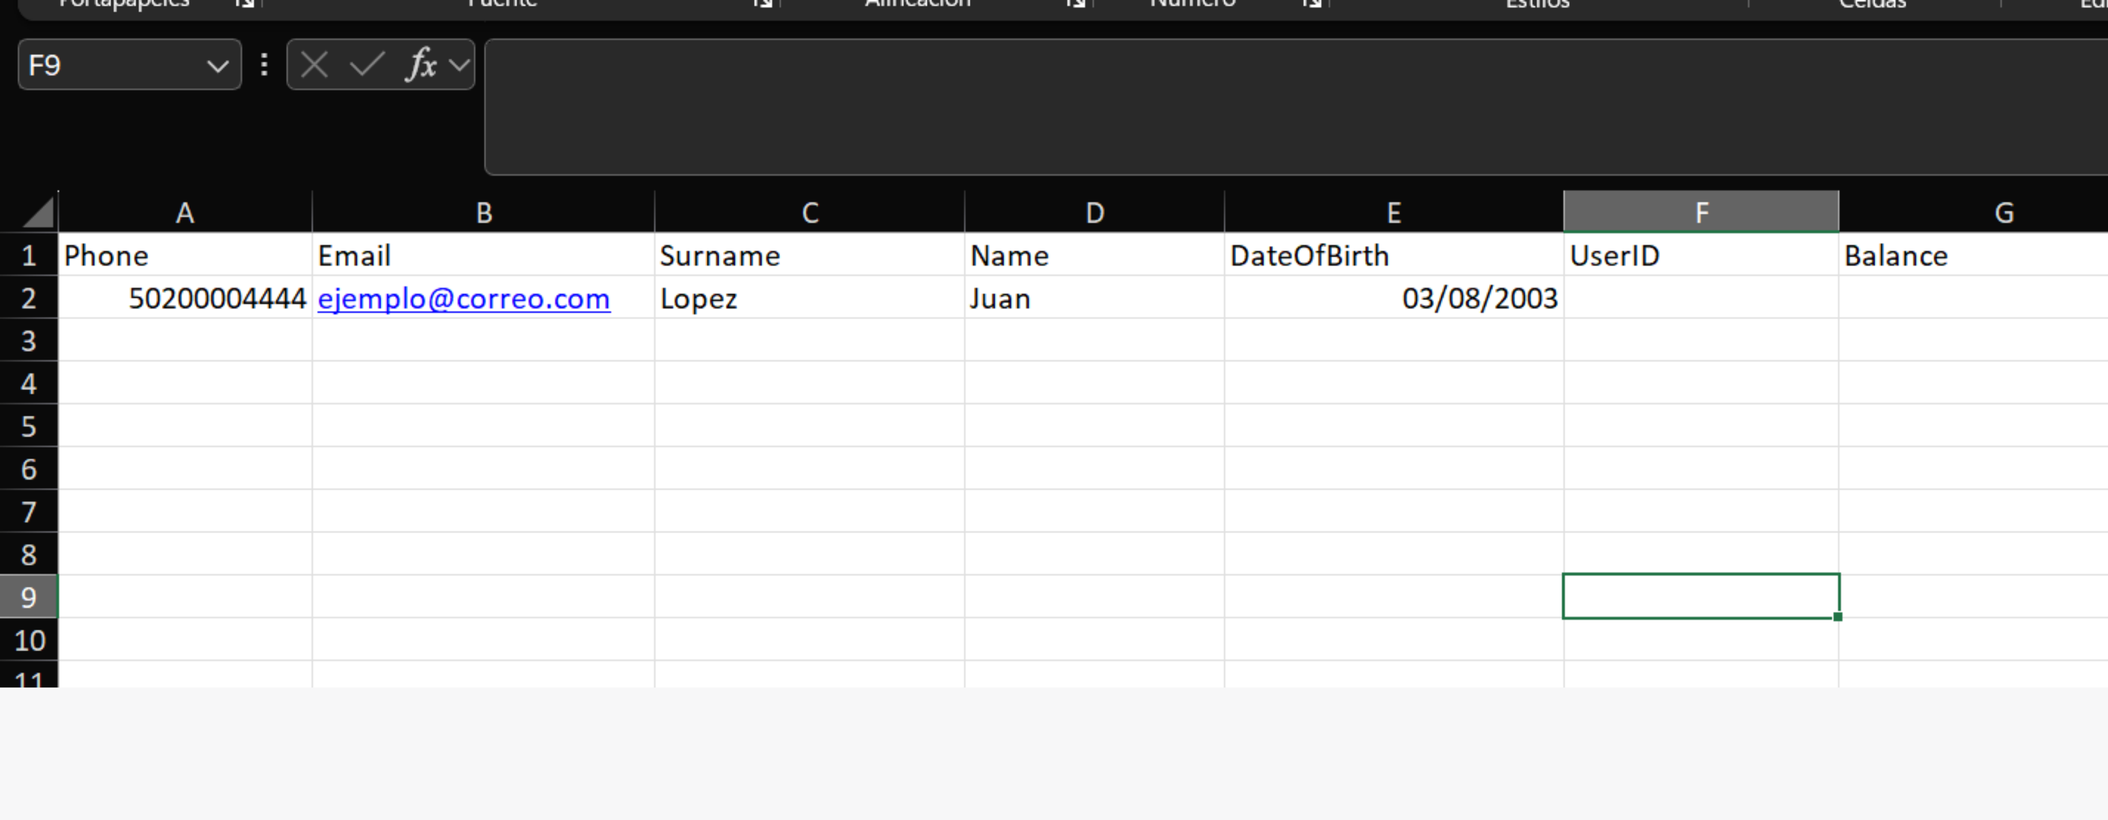The image size is (2108, 820).
Task: Click the Cancel X icon in formula bar
Action: (x=314, y=65)
